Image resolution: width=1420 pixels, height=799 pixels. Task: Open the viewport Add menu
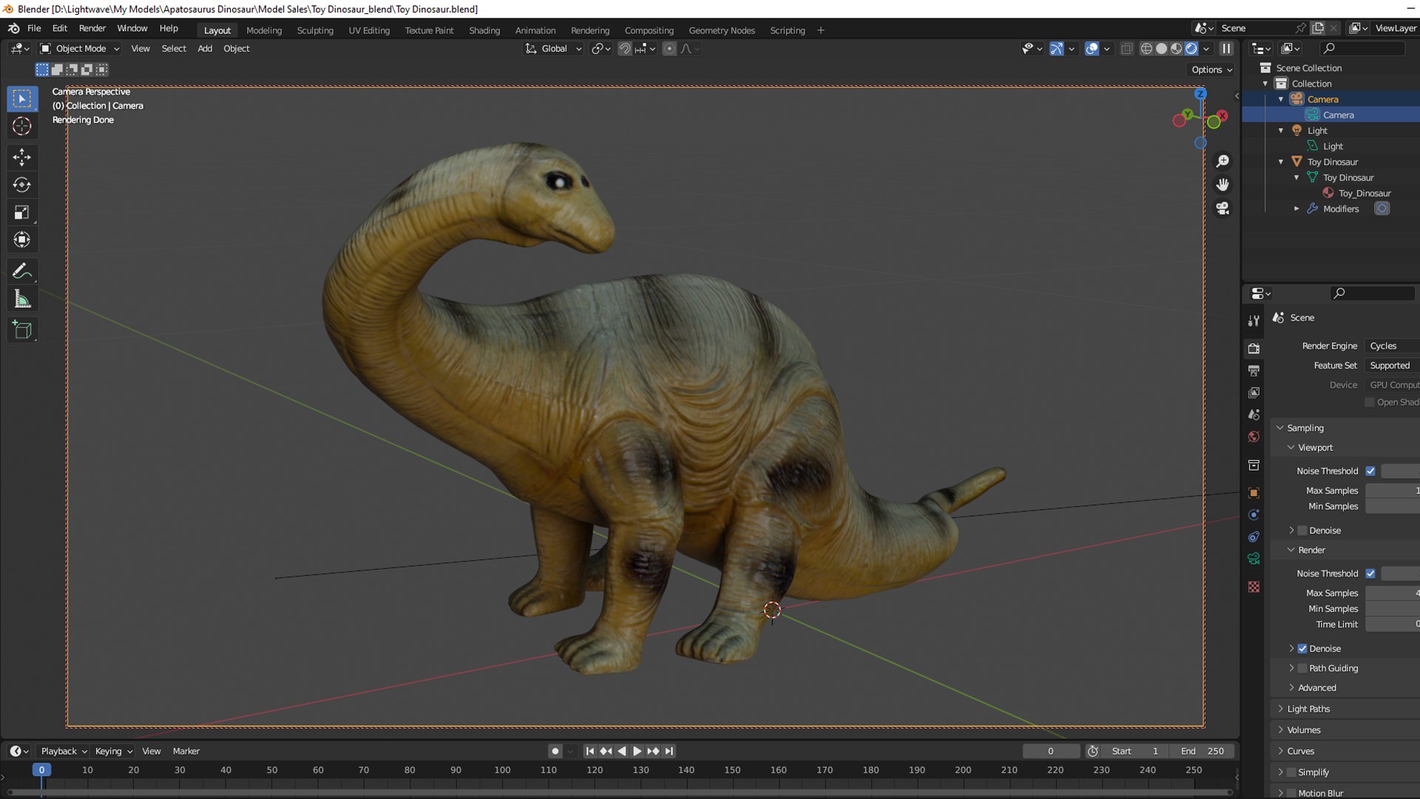pos(205,49)
